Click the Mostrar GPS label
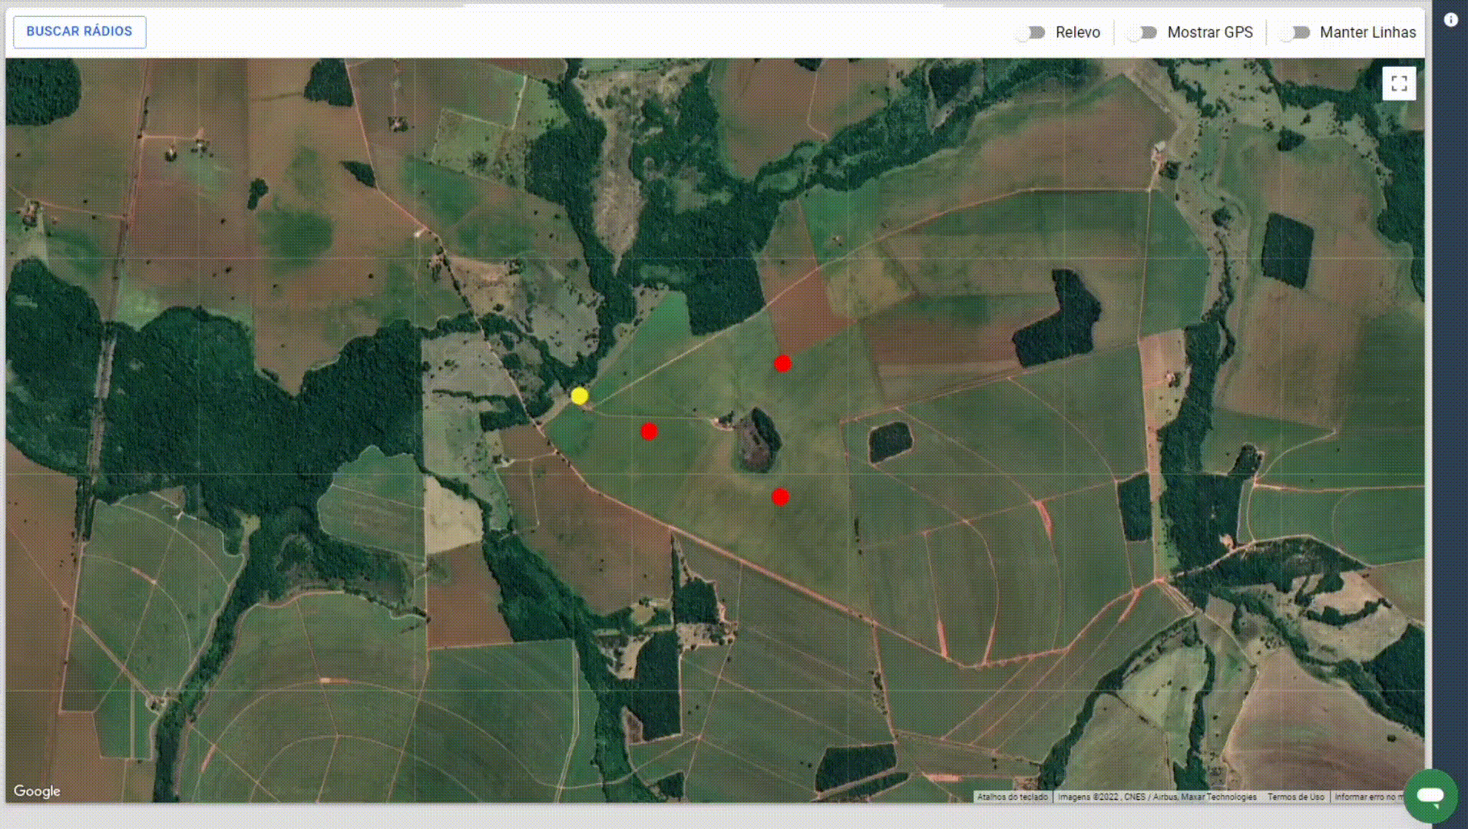The width and height of the screenshot is (1468, 829). (x=1210, y=32)
